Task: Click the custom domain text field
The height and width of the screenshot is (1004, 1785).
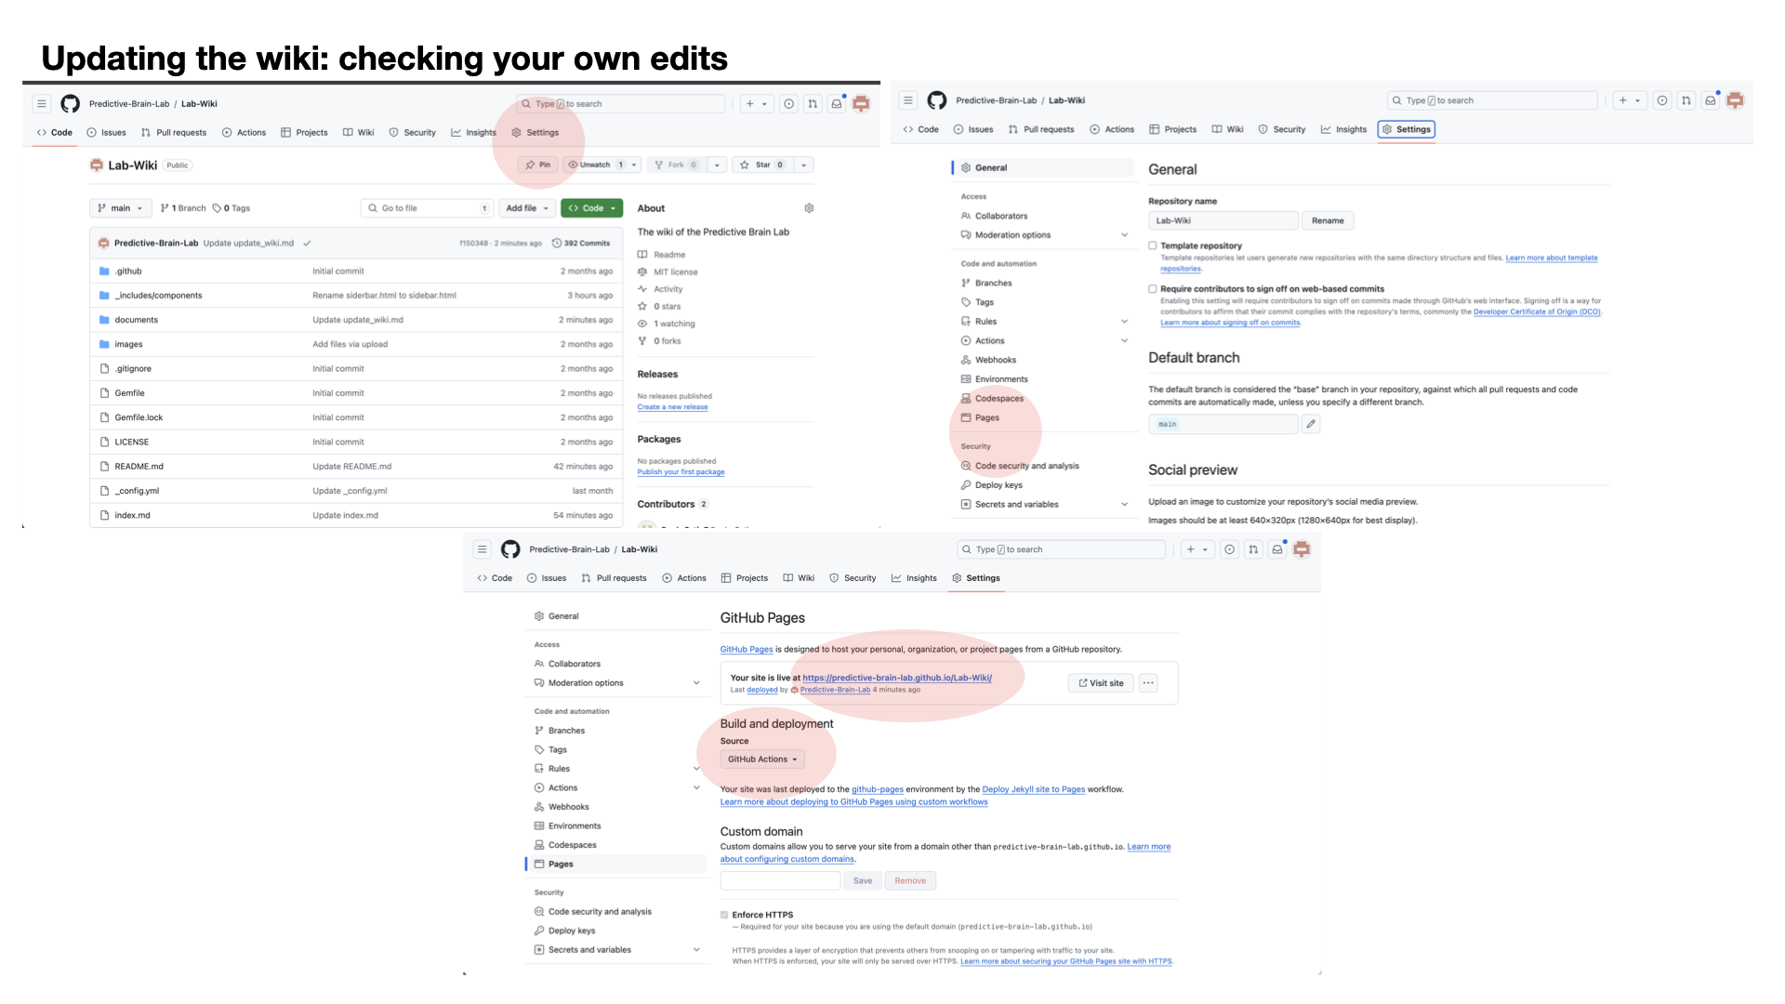Action: pos(780,881)
